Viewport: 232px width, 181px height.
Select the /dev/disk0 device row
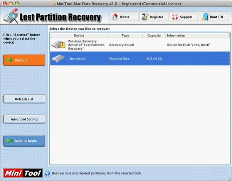(140, 59)
